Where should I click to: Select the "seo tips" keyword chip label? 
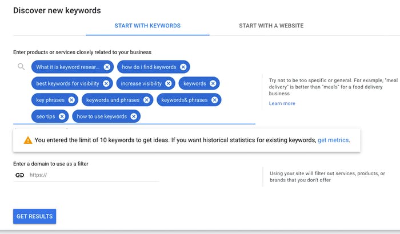pos(46,116)
